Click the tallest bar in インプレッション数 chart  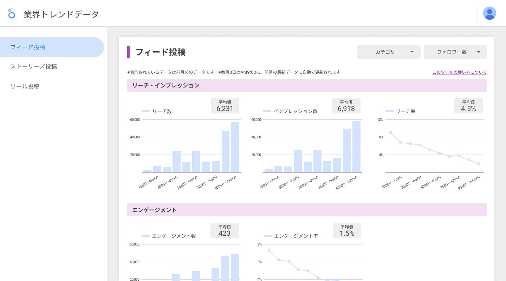coord(356,146)
